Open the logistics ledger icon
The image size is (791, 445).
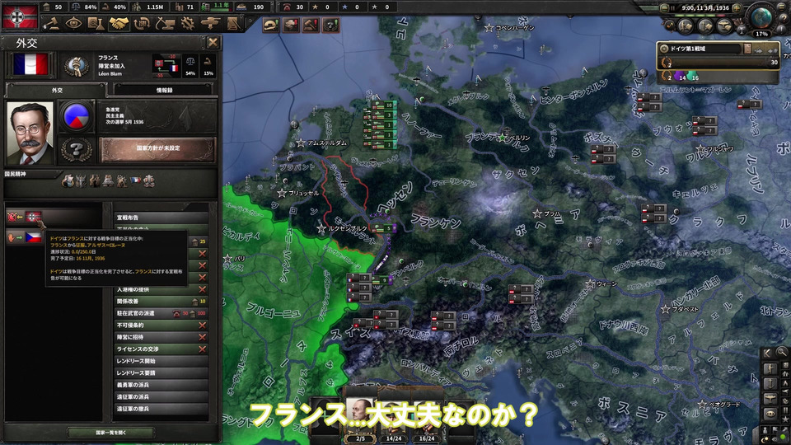pos(232,23)
